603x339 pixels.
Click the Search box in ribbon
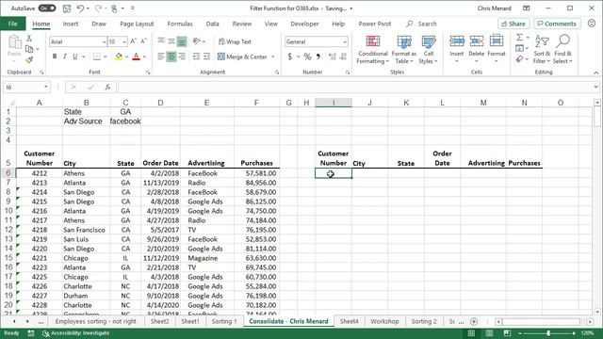(422, 24)
